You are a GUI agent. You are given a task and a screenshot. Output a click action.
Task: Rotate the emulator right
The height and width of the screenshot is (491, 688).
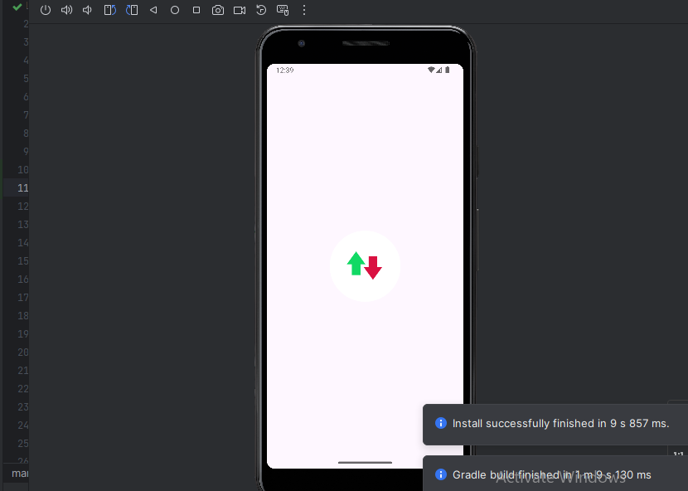[132, 11]
